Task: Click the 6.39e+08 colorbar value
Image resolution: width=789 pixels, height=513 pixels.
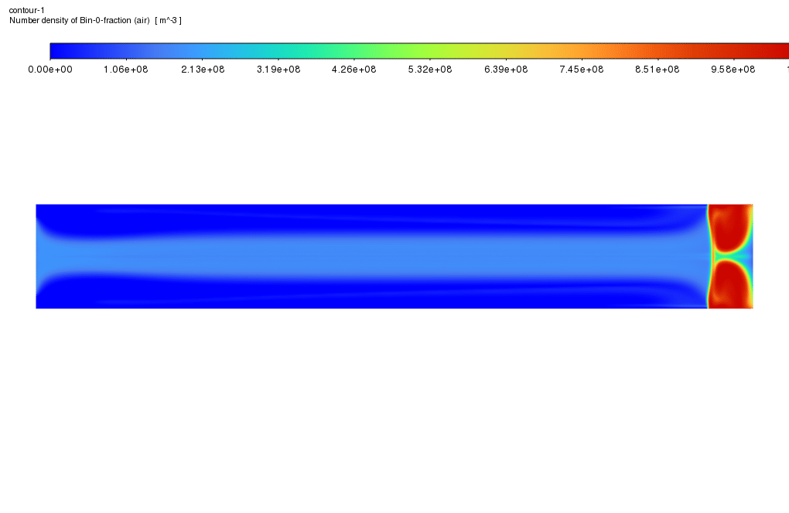Action: coord(506,70)
